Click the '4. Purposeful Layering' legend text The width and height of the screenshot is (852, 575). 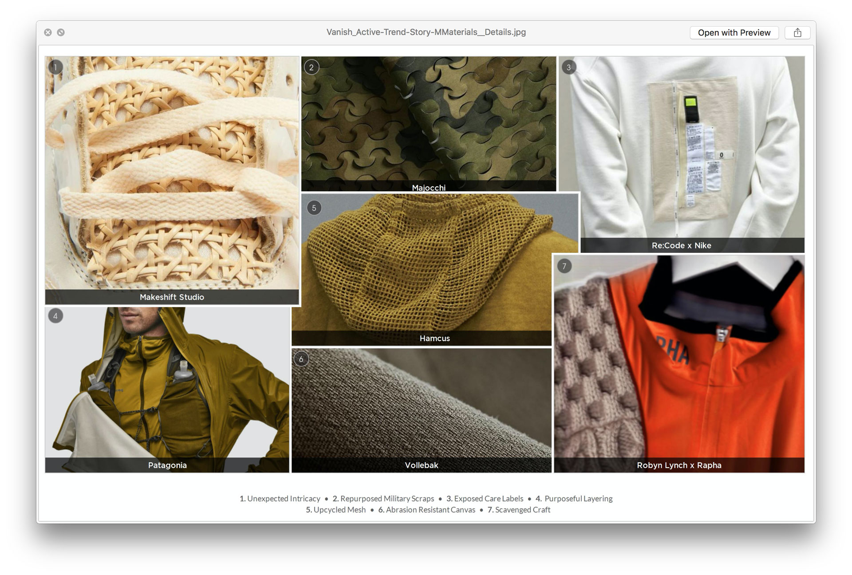574,499
